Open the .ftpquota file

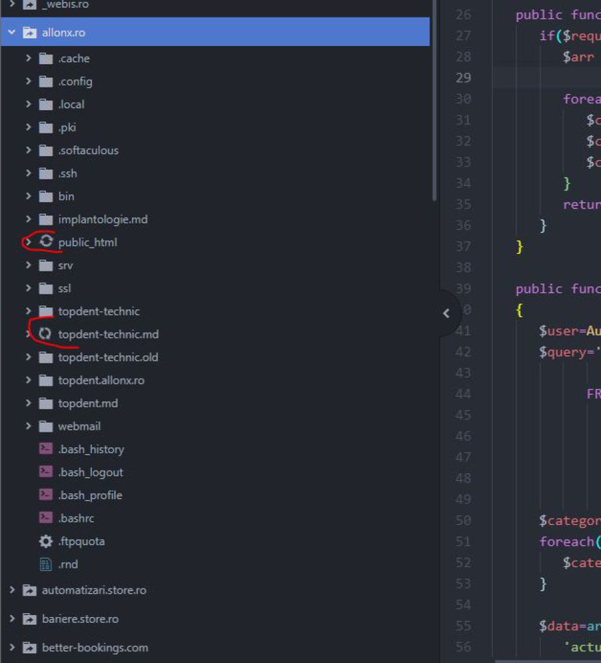click(x=81, y=541)
